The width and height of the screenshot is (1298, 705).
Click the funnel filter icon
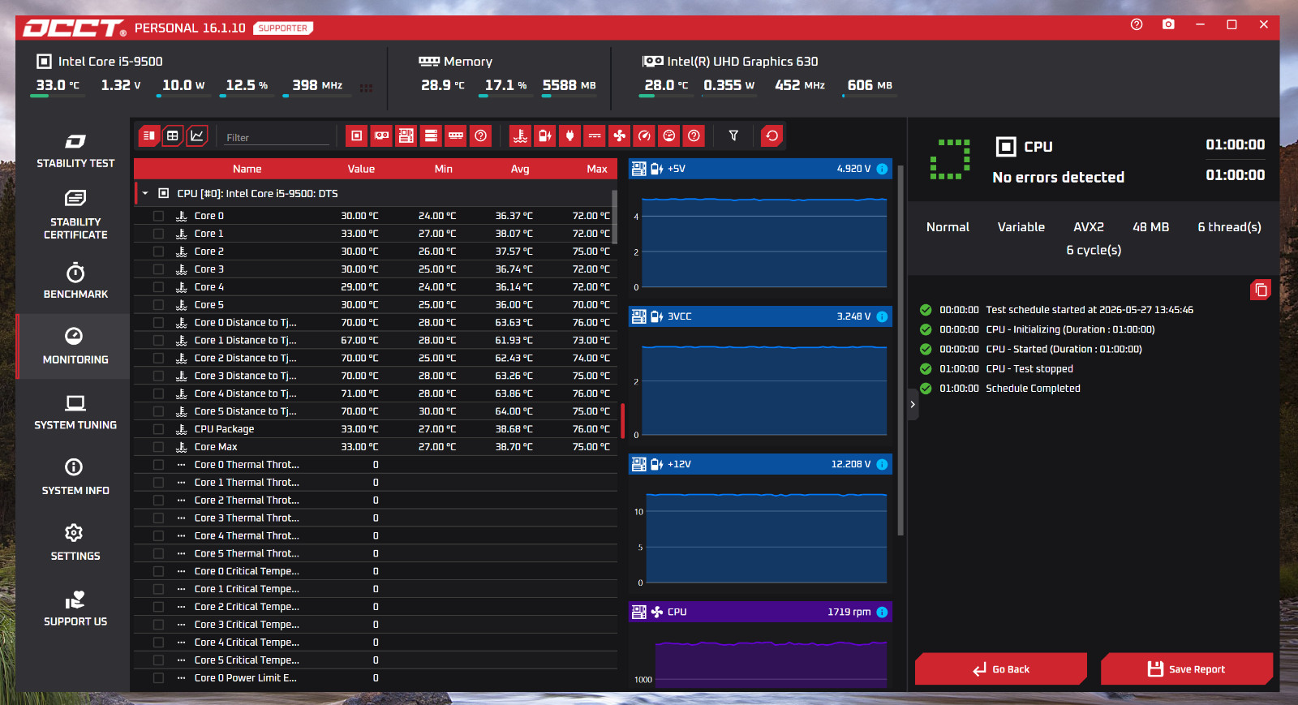click(x=733, y=136)
